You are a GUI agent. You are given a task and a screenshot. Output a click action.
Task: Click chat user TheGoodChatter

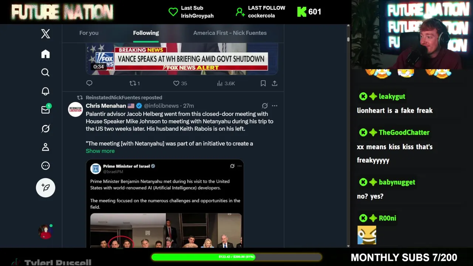404,132
